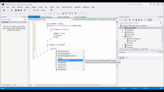Expand the Properties node in Solution Explorer
The width and height of the screenshot is (164, 92).
point(122,30)
